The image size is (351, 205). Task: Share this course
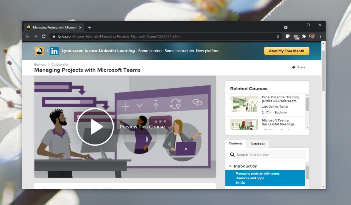click(x=298, y=67)
